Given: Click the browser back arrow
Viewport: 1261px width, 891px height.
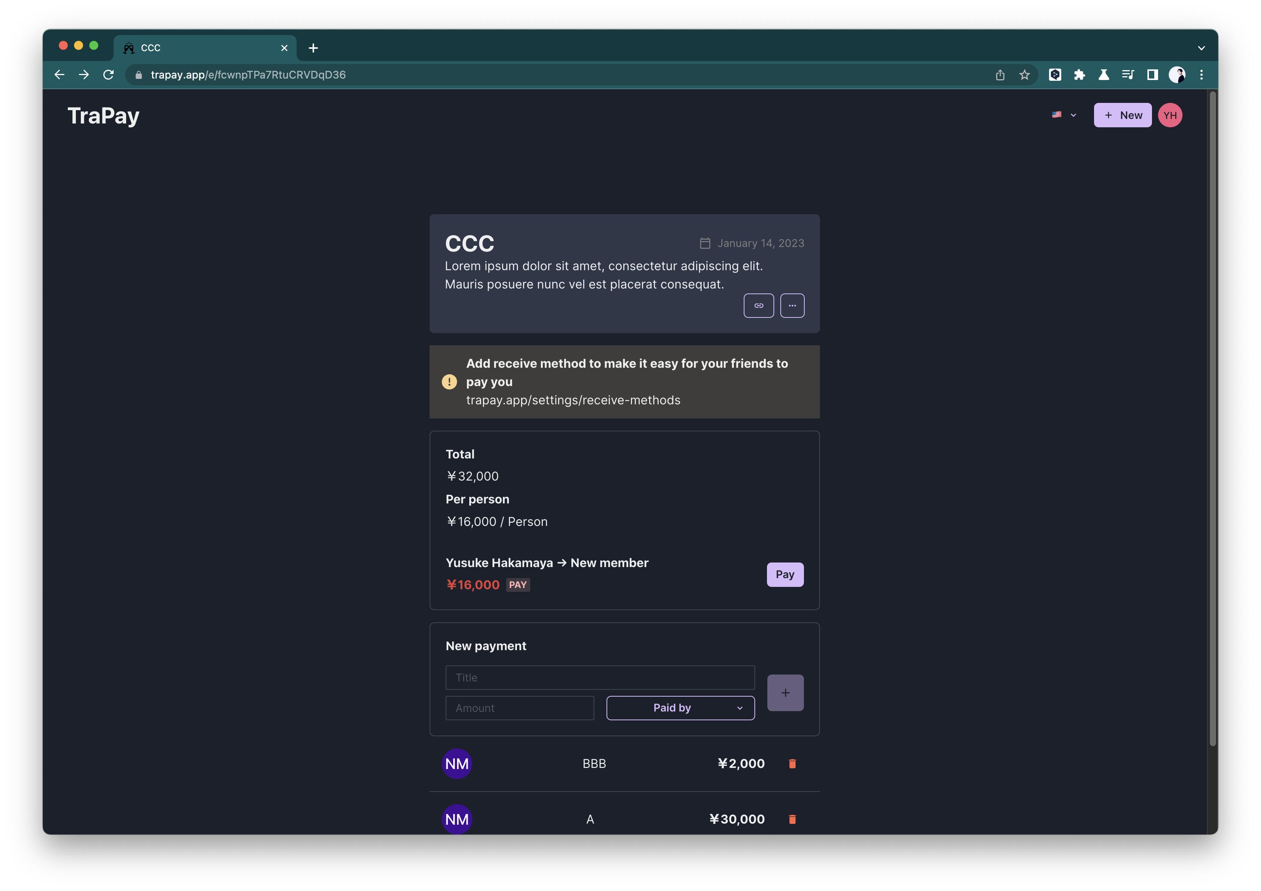Looking at the screenshot, I should (59, 75).
